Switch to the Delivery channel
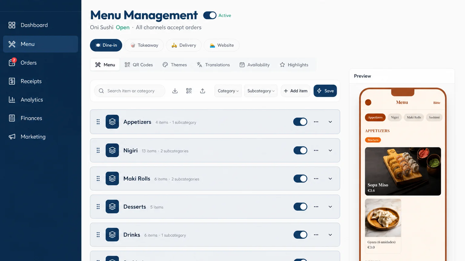 pos(184,45)
